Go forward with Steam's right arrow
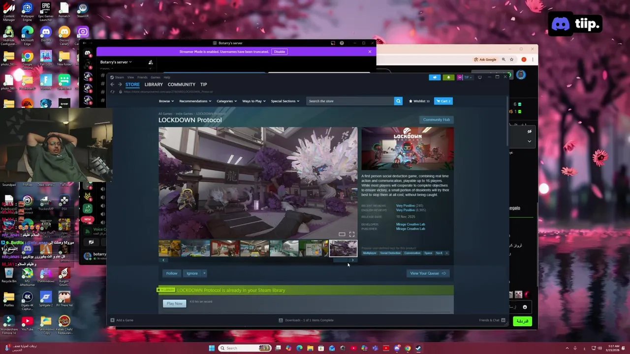 tap(120, 85)
